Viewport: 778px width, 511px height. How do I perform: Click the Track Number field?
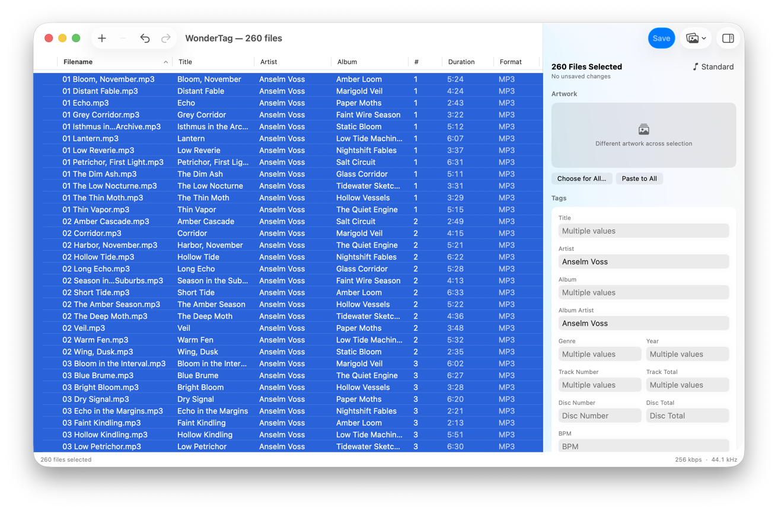(x=600, y=385)
